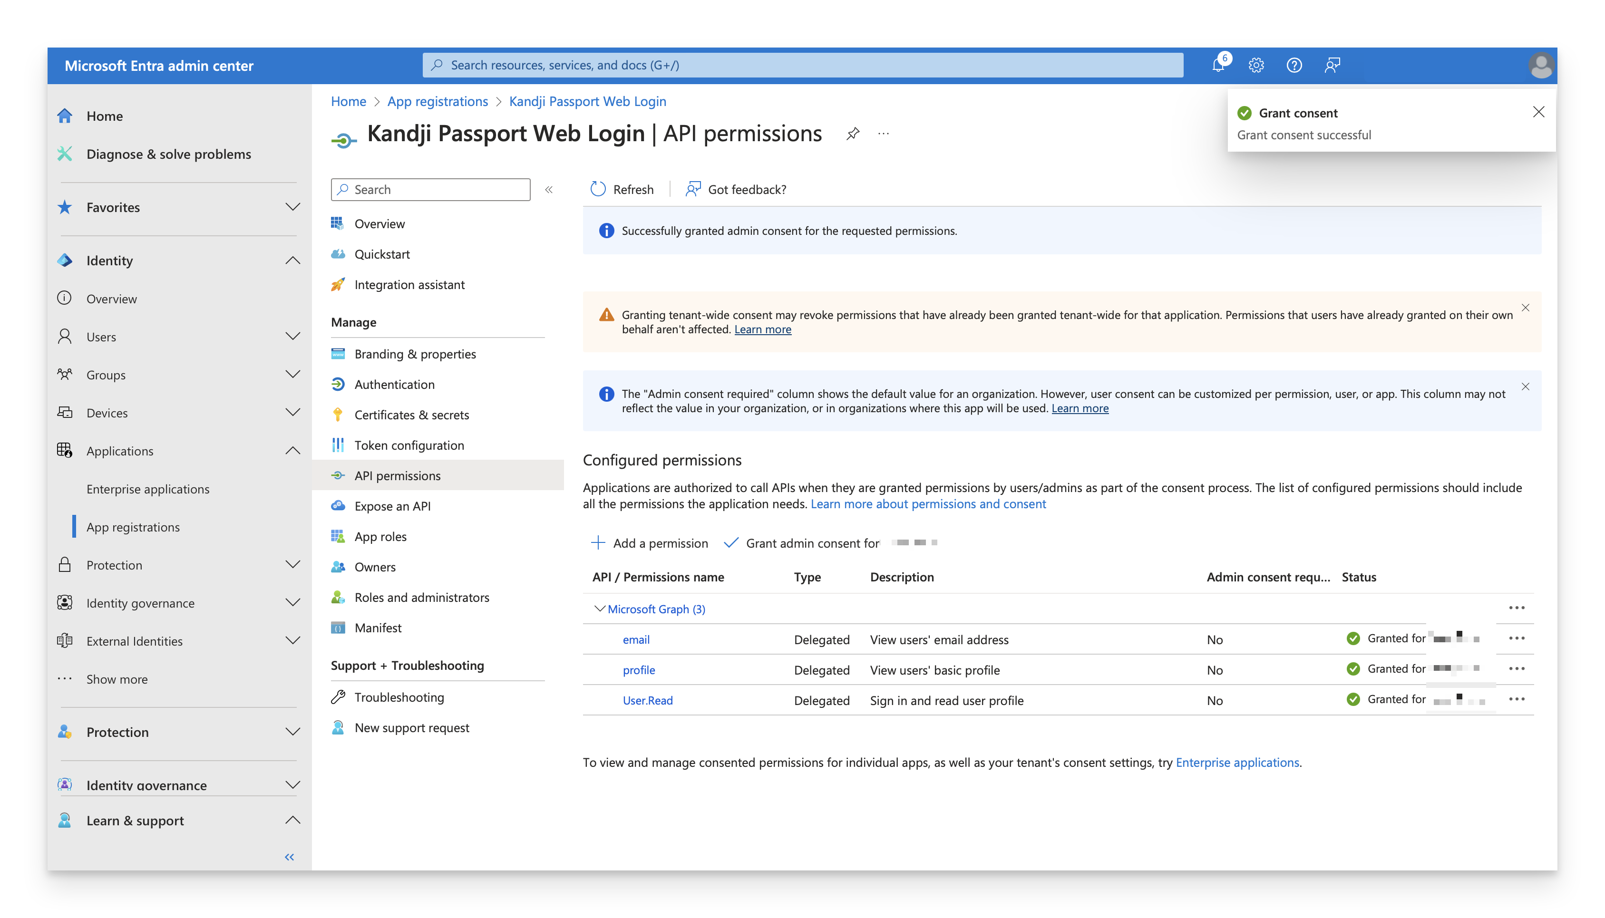The image size is (1605, 918).
Task: Close the Admin consent required info banner
Action: pyautogui.click(x=1525, y=387)
